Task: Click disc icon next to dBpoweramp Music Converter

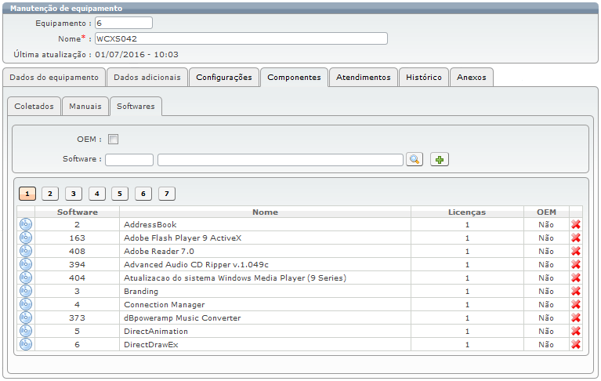Action: 26,318
